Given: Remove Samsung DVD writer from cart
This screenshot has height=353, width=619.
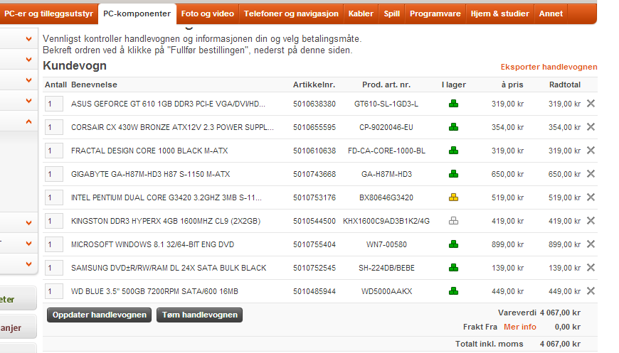Looking at the screenshot, I should coord(591,268).
